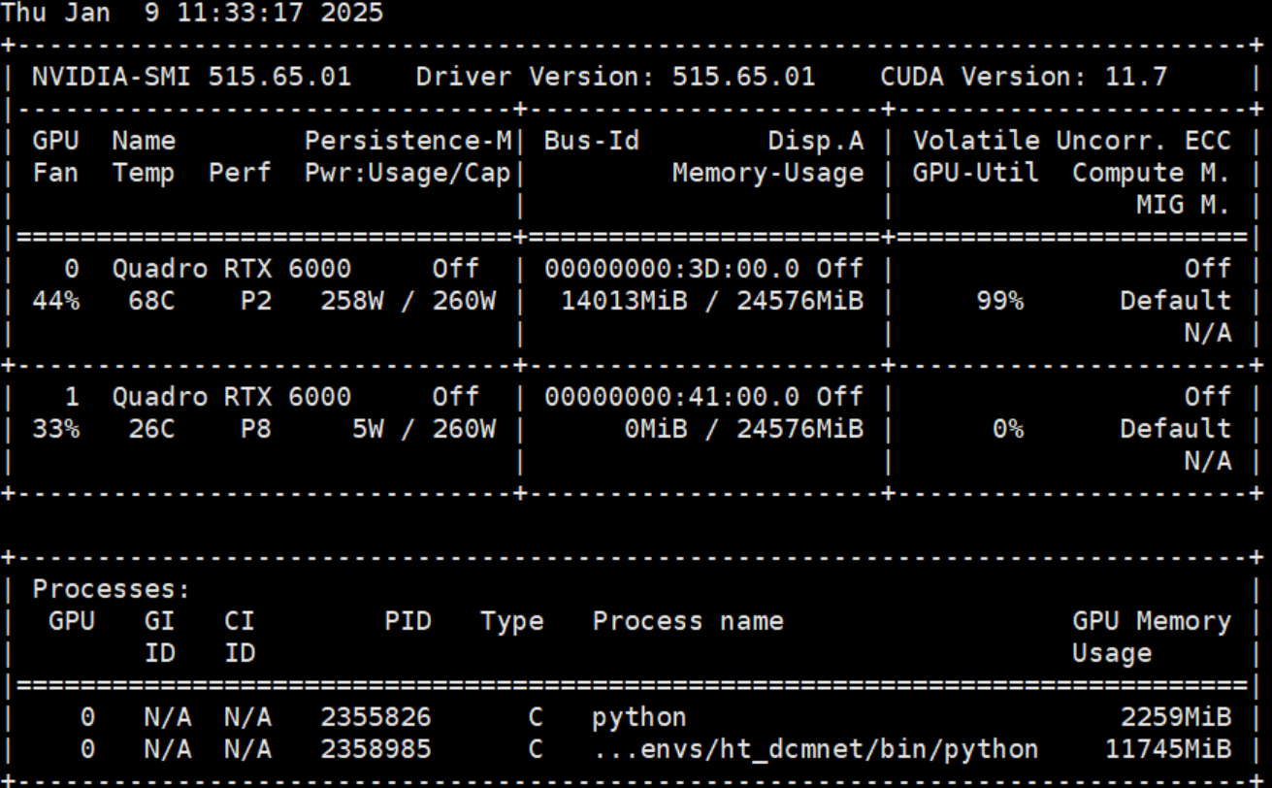1272x788 pixels.
Task: Click the python process name entry
Action: (637, 716)
